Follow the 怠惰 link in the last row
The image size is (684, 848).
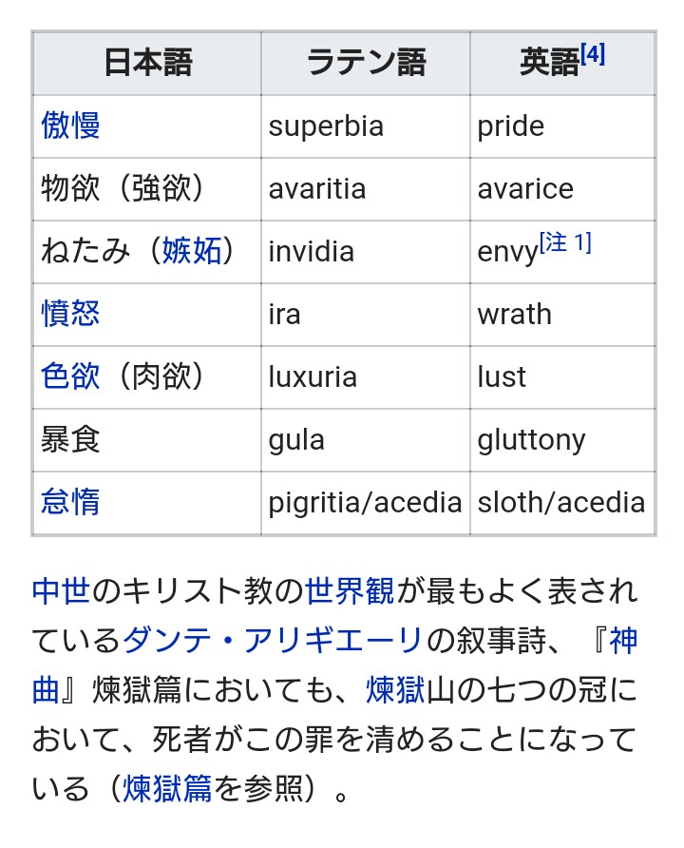[x=71, y=502]
